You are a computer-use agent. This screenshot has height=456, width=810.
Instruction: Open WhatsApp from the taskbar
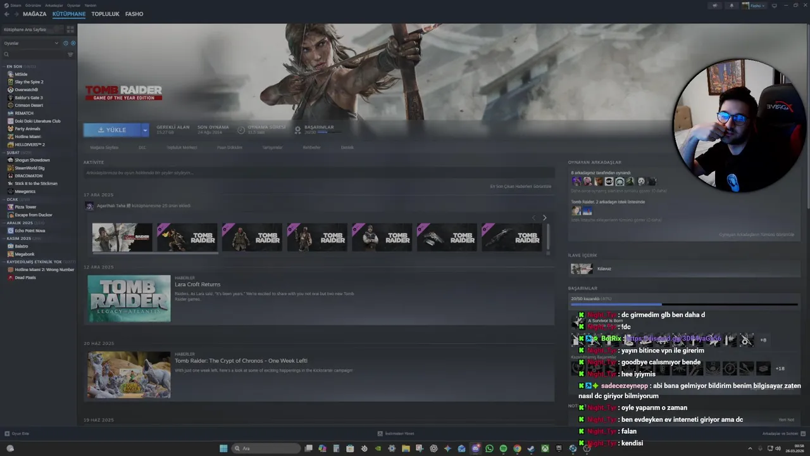click(x=489, y=448)
